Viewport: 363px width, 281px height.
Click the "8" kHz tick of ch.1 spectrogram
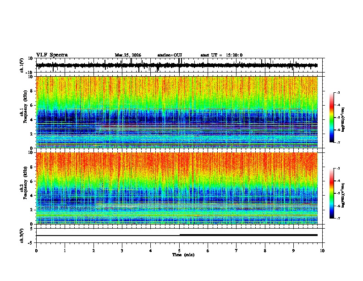(x=32, y=91)
